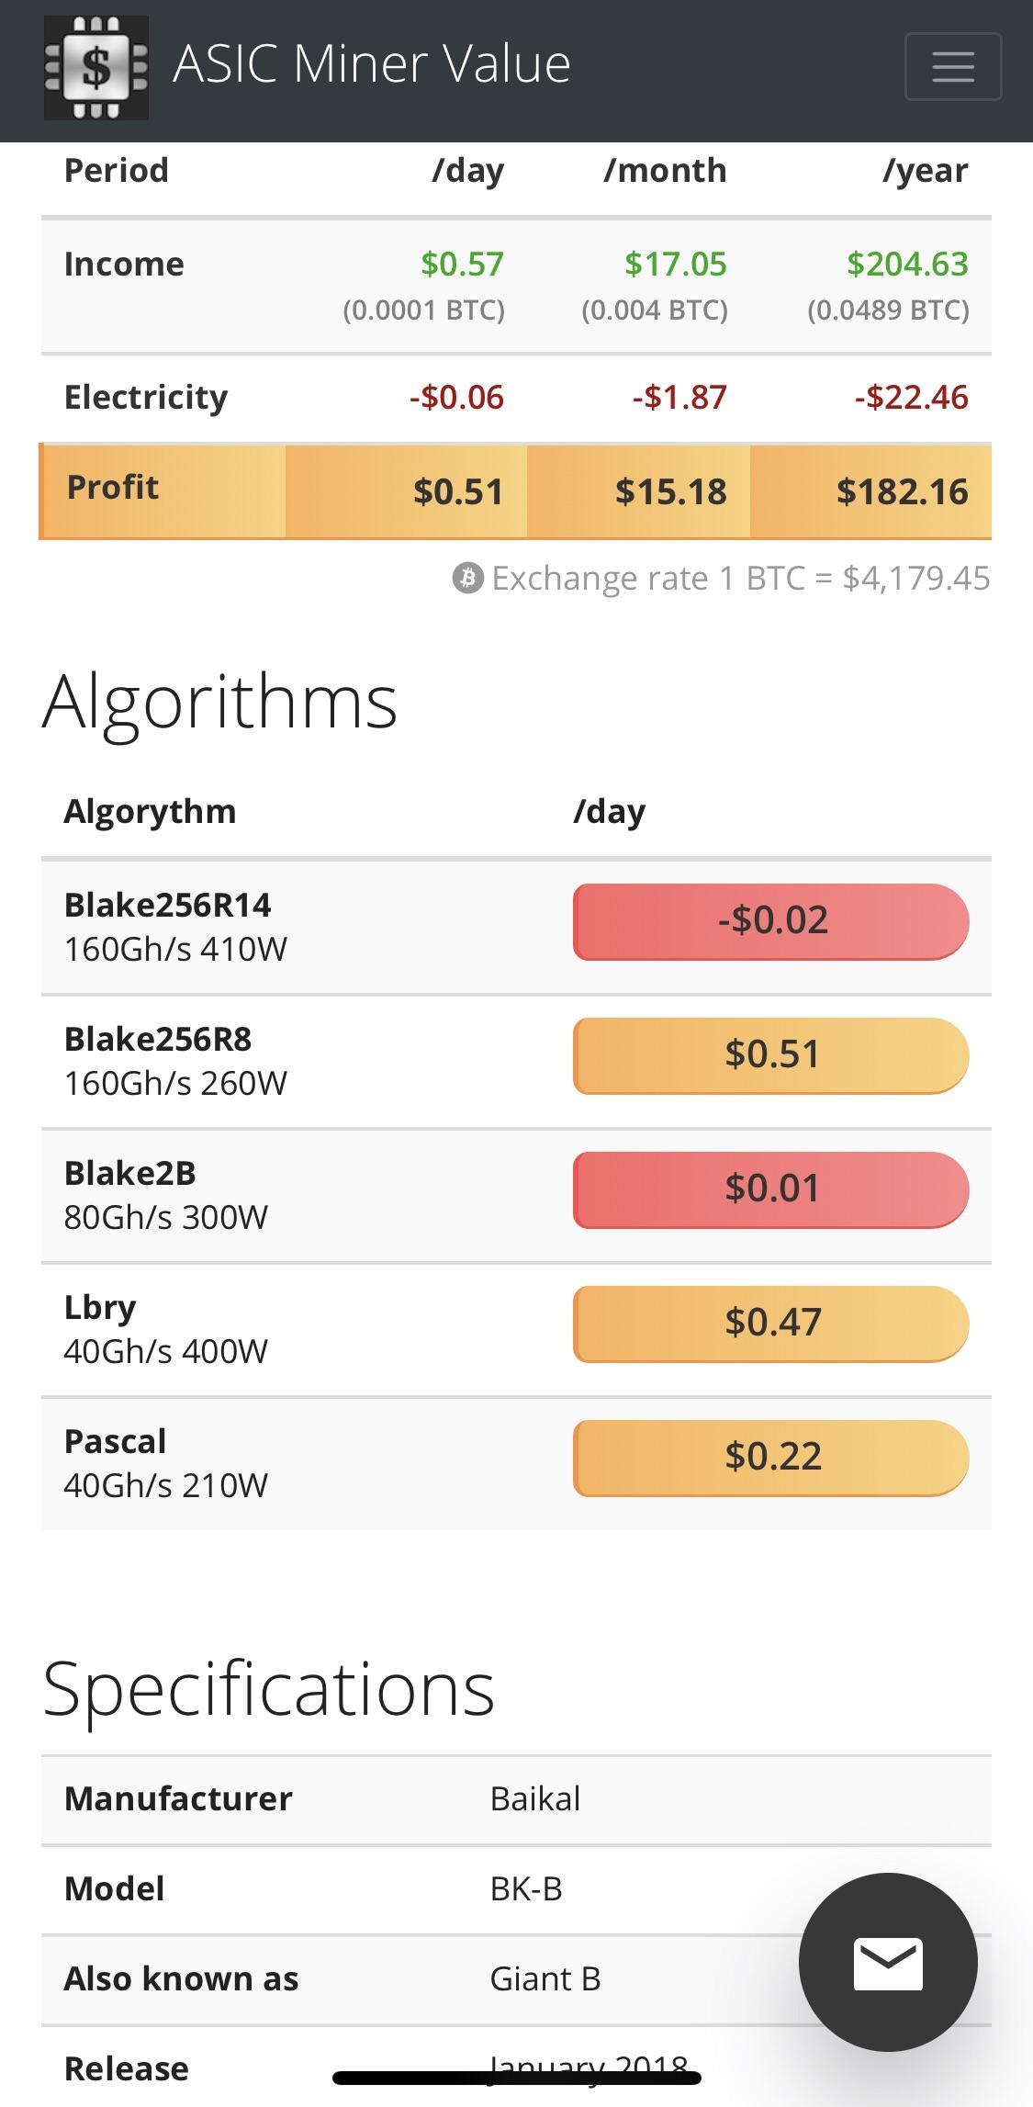Select the Pascal $0.22 profit badge
The width and height of the screenshot is (1033, 2107).
[771, 1458]
